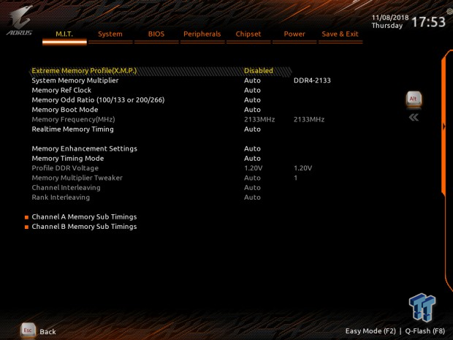Click Memory Multiplier Tweaker label
The height and width of the screenshot is (340, 453).
[x=77, y=178]
